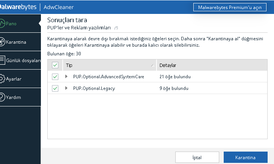Expand the PUP.Optional.AdvancedSystemCare row
The image size is (274, 164).
(x=66, y=77)
